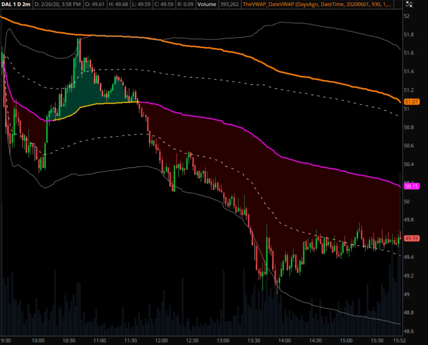Screen dimensions: 428x345
Task: Click the 9:30 time axis label
Action: coord(6,341)
